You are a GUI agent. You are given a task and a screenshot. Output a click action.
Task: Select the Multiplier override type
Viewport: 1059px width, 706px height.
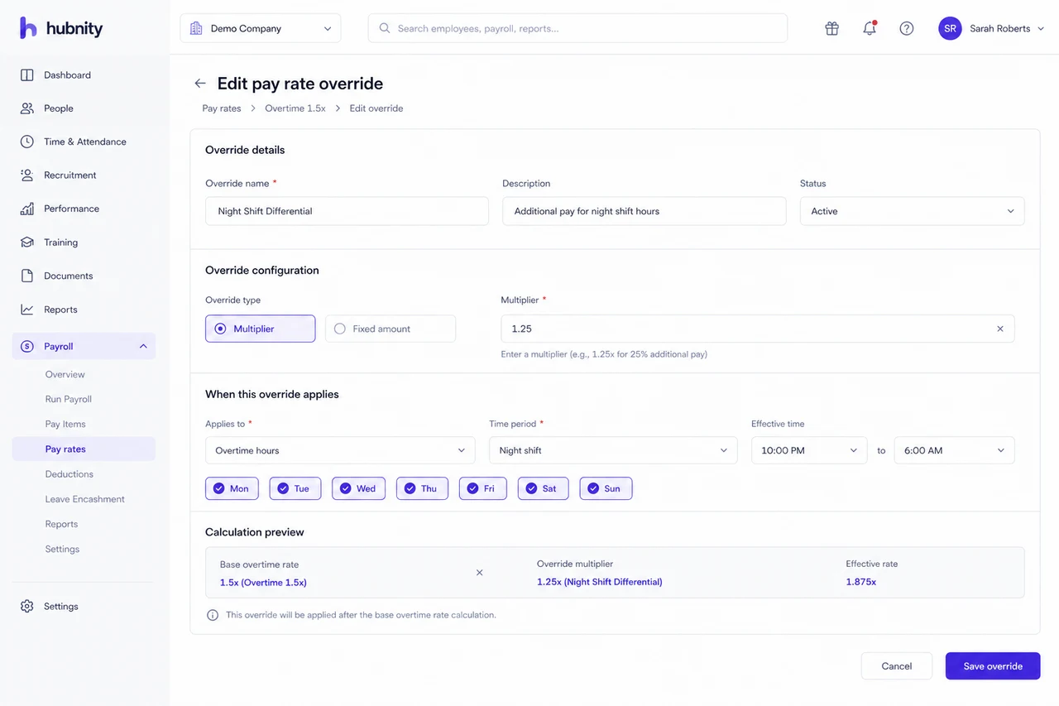pyautogui.click(x=261, y=329)
